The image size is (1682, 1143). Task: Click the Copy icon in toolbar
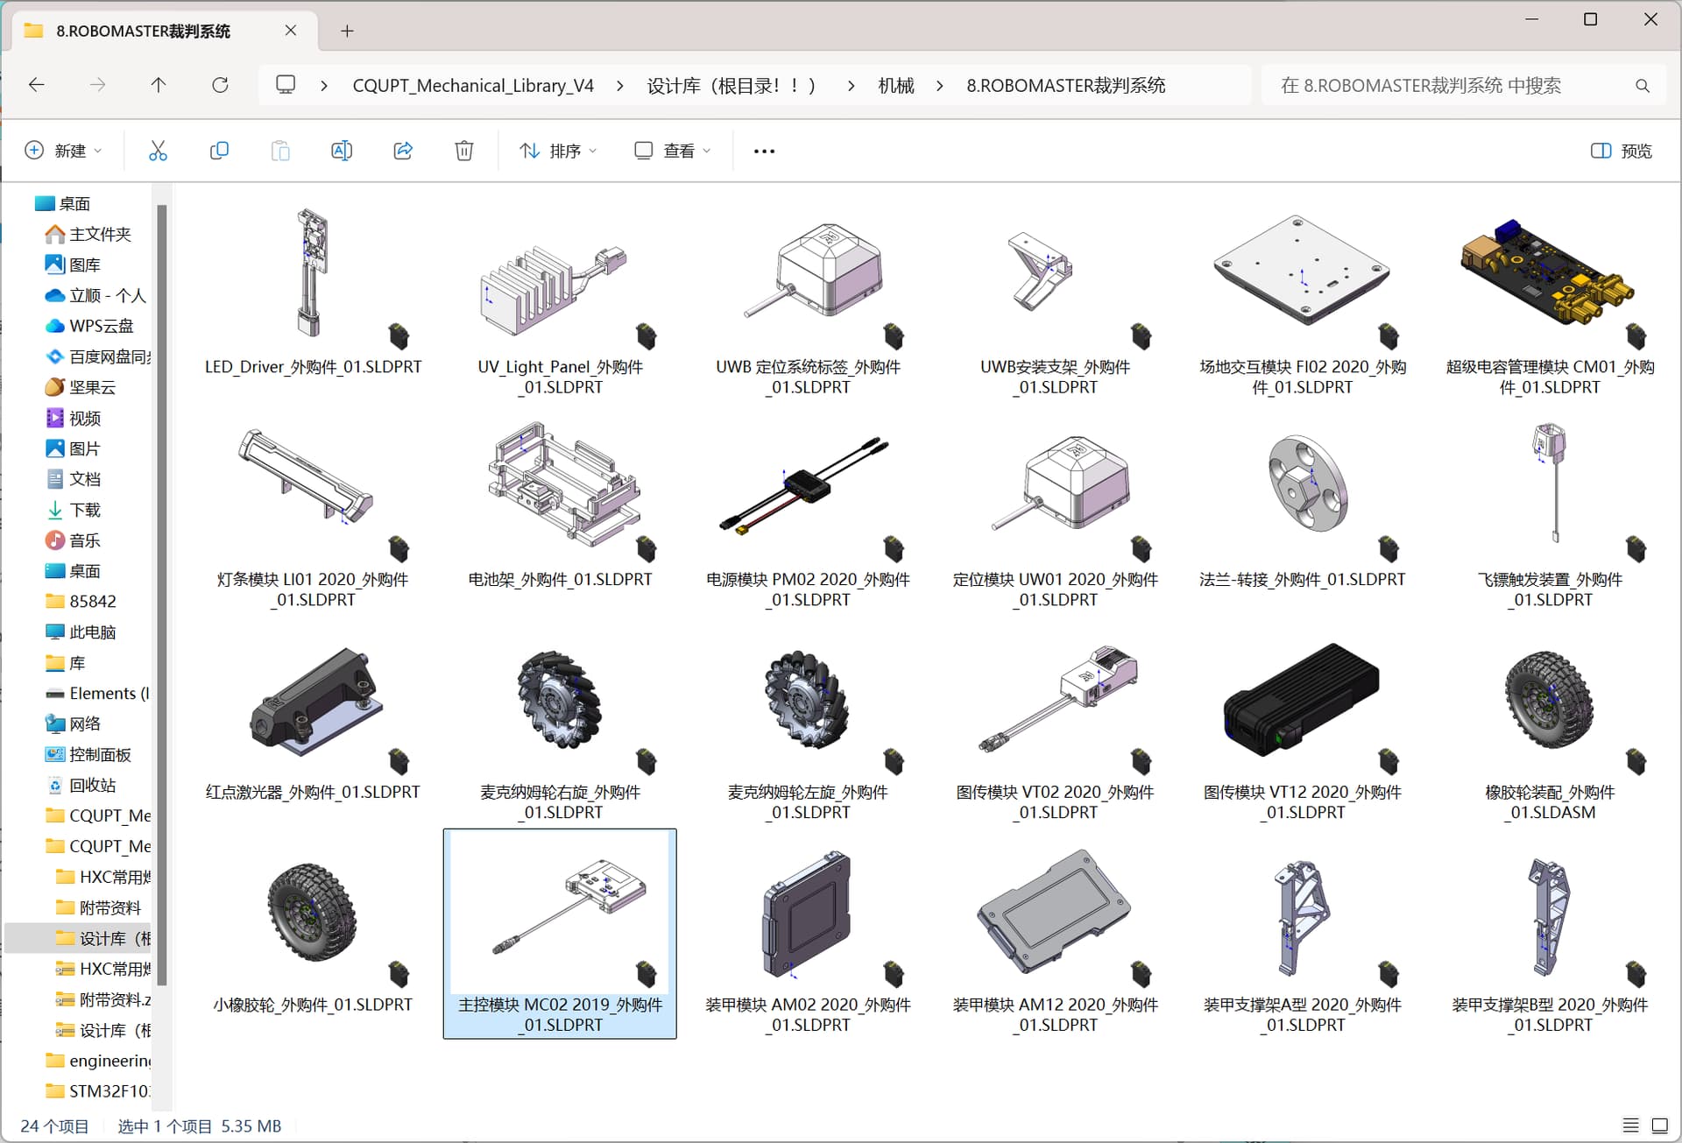(x=219, y=151)
